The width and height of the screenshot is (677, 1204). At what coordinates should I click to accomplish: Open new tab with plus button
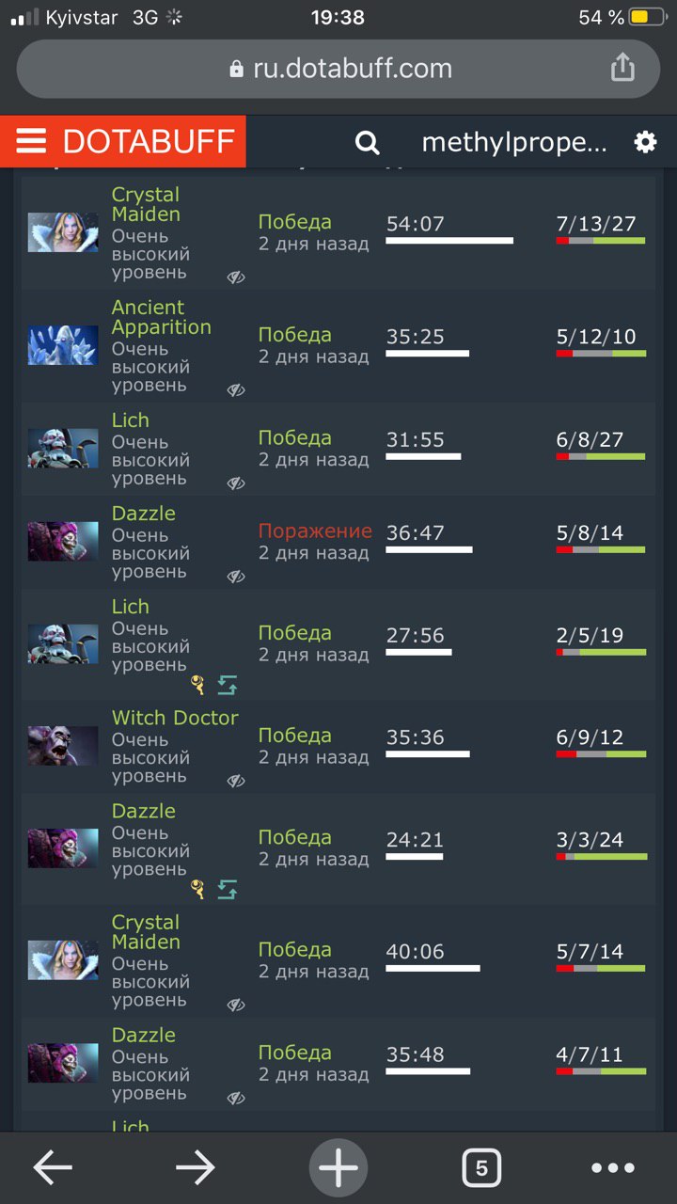coord(338,1168)
